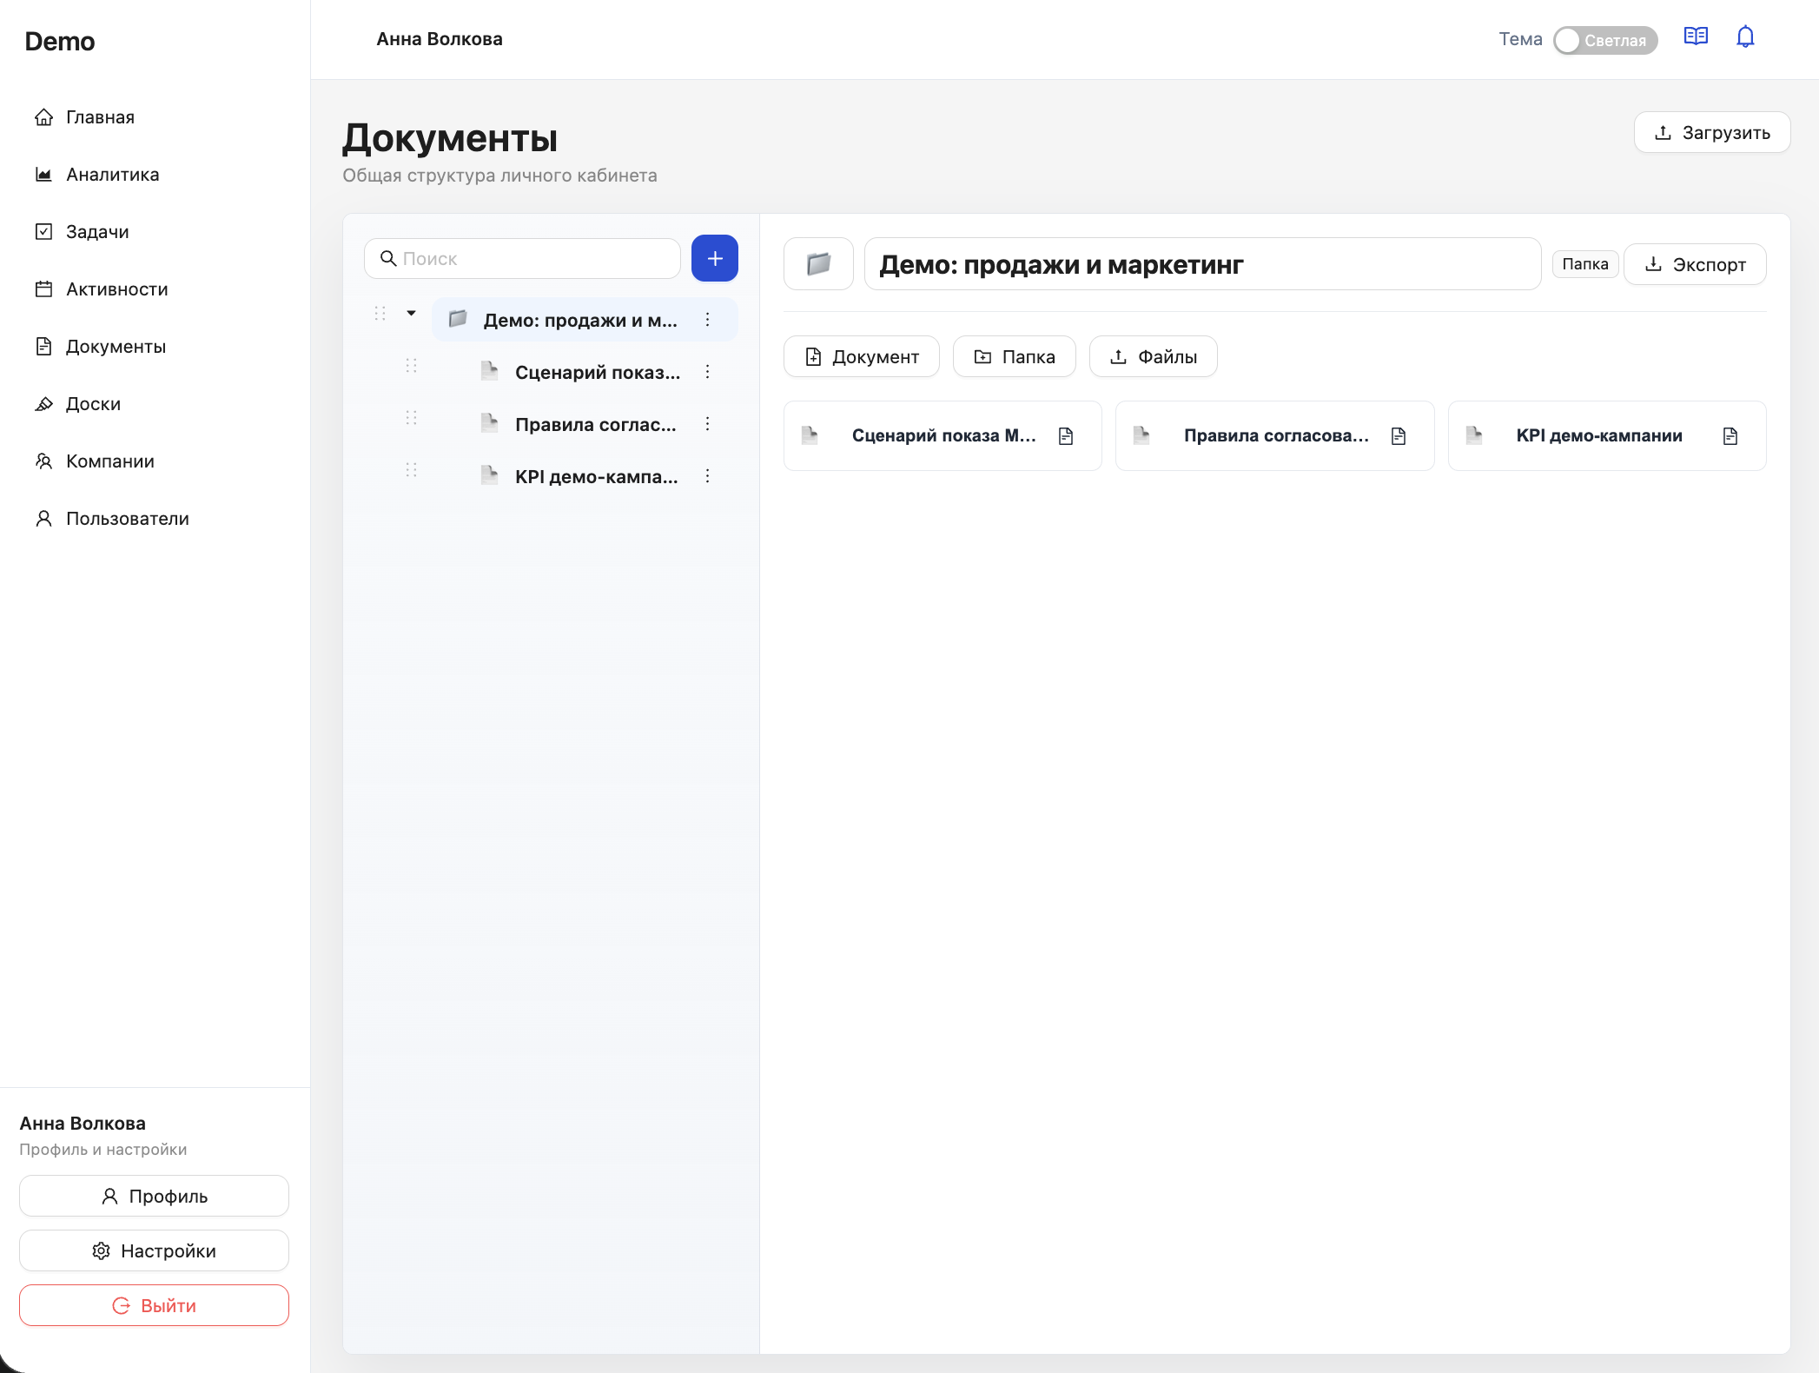The height and width of the screenshot is (1373, 1819).
Task: Select Сценарий показ... in tree
Action: (x=598, y=372)
